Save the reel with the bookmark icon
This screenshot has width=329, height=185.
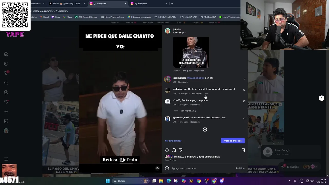tap(243, 150)
